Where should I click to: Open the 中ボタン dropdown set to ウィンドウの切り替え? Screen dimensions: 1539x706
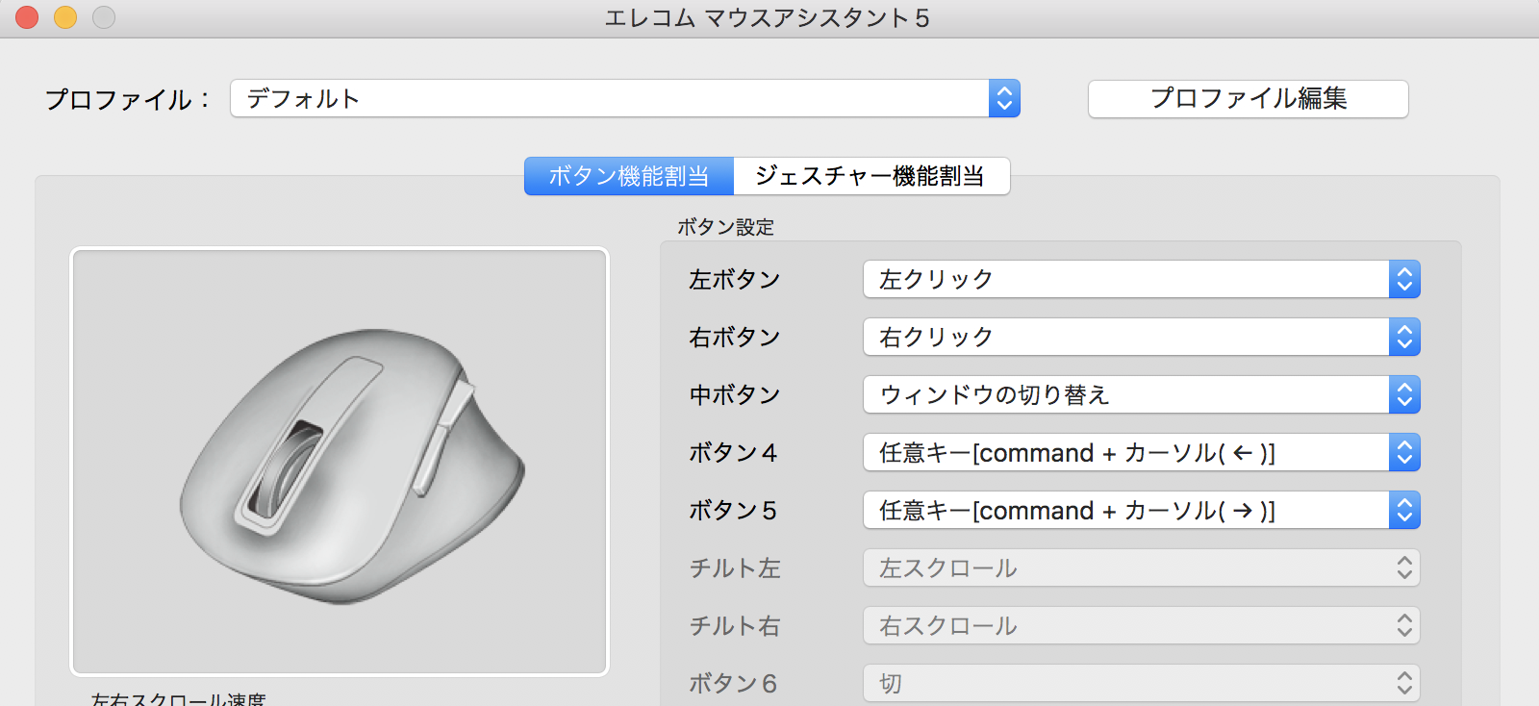[x=1142, y=394]
